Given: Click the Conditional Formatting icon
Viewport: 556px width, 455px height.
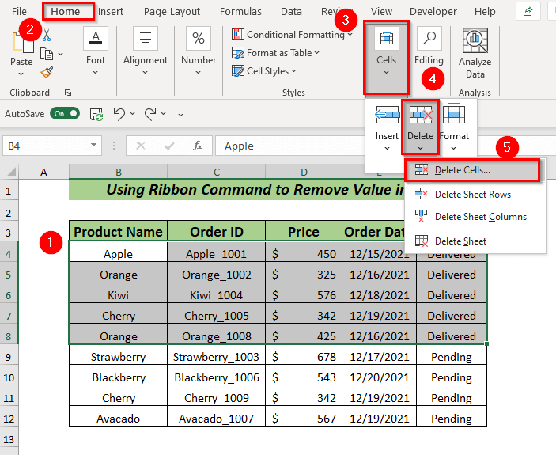Looking at the screenshot, I should (x=238, y=34).
